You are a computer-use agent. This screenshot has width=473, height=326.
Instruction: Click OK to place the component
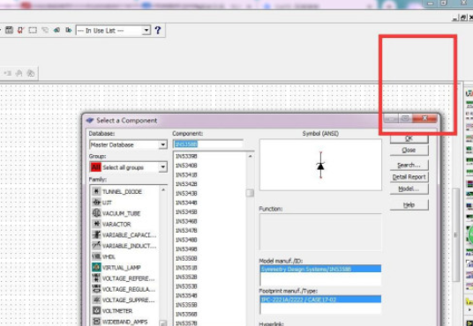pos(409,138)
